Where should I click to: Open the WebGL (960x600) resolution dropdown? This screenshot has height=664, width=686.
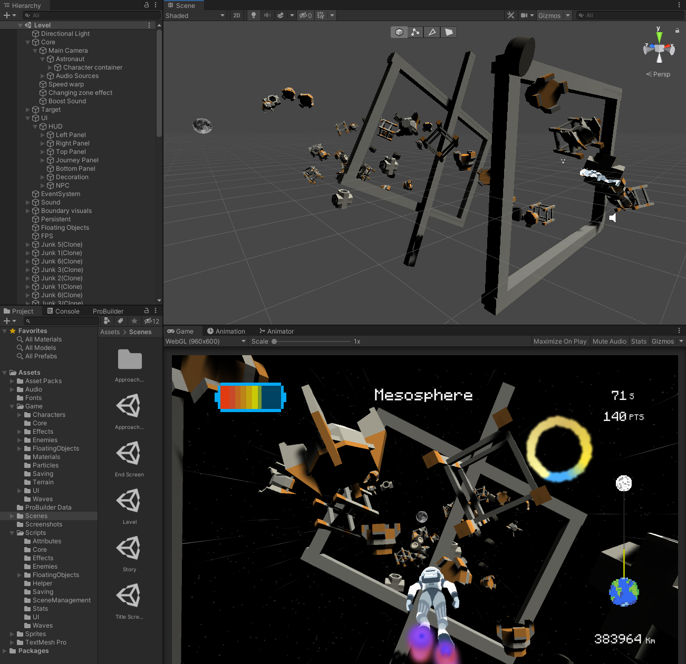[206, 341]
